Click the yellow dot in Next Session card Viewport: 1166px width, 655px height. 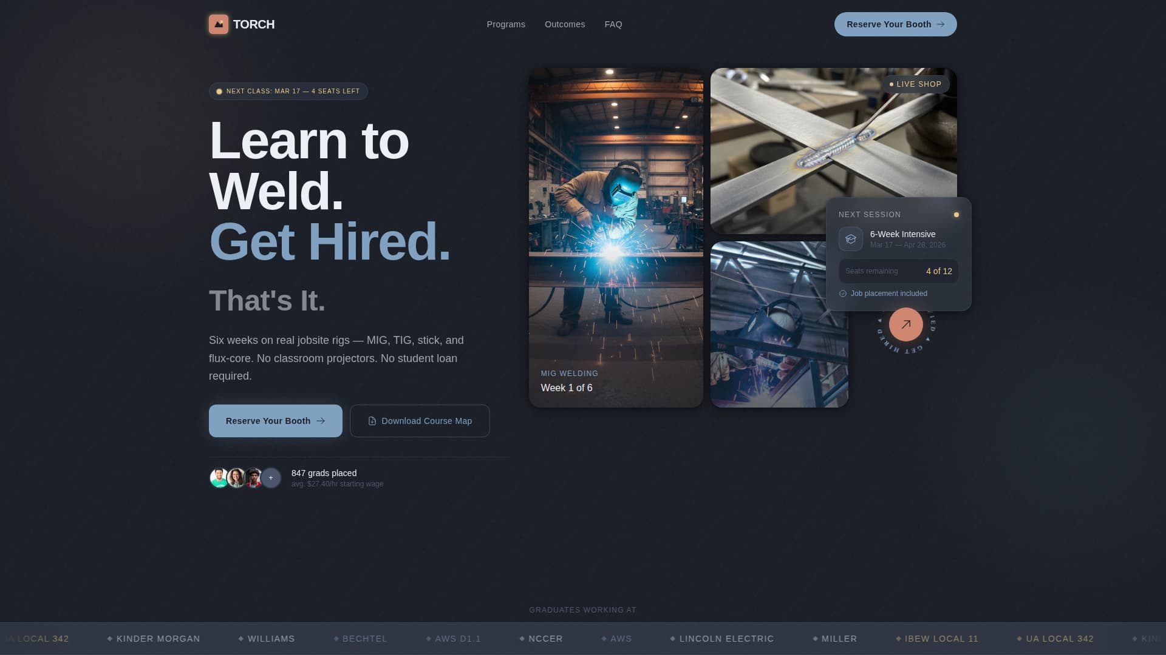tap(956, 215)
